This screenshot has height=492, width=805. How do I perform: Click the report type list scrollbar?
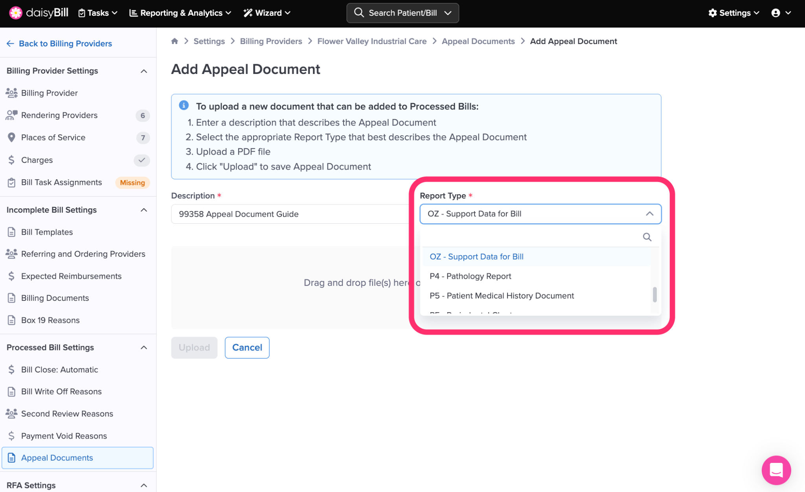(x=654, y=294)
